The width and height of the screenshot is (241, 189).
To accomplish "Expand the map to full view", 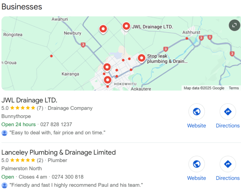I will [x=234, y=25].
